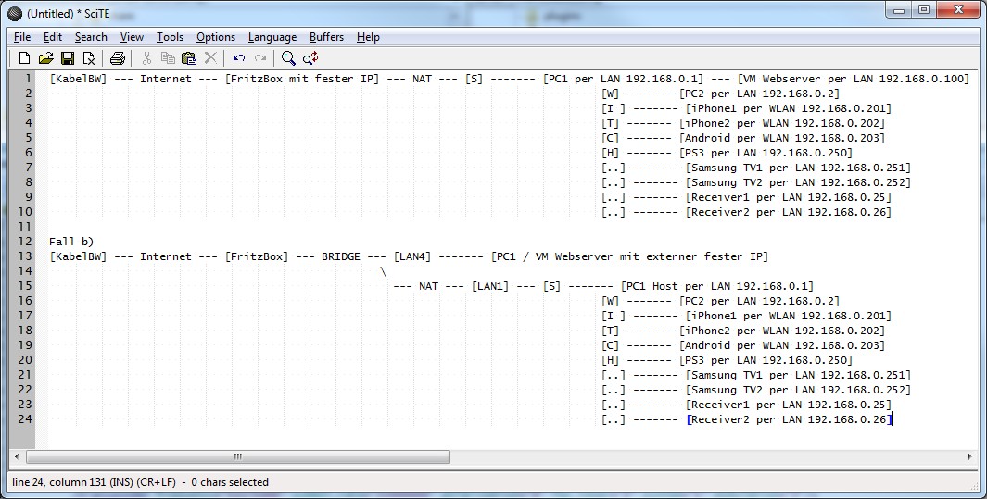Click "[PS3 per LAN 192.168.0.250]" on line 6
Screen dimensions: 987x499
(x=766, y=153)
